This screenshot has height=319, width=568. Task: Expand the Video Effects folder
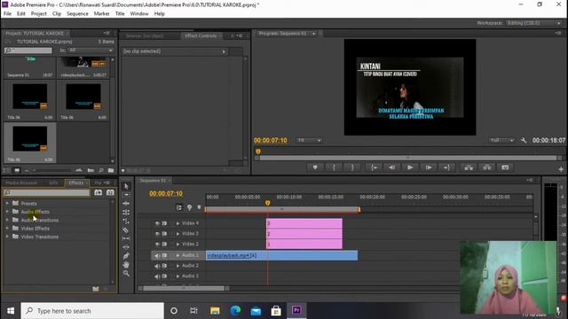[x=7, y=229]
